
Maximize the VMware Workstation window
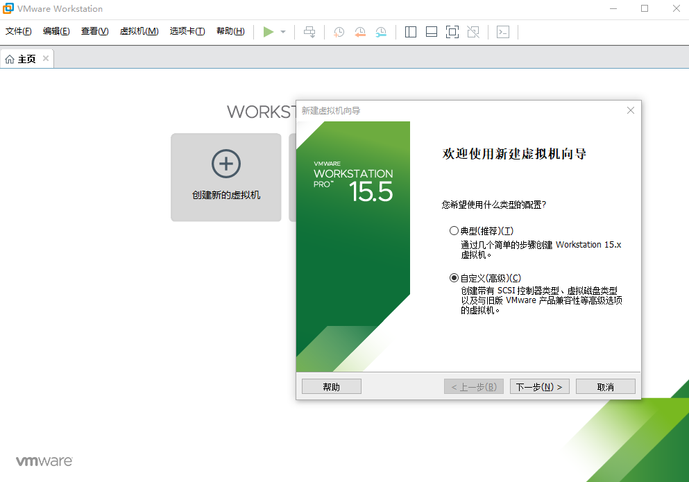point(645,9)
